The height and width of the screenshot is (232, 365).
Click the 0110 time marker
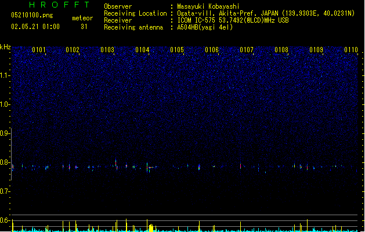(x=351, y=50)
